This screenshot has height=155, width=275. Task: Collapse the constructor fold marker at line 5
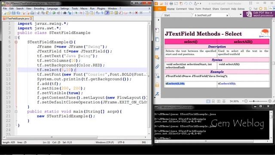point(16,42)
